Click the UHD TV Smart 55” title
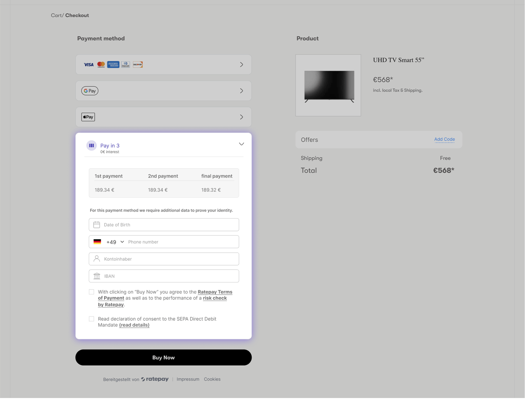This screenshot has width=525, height=401. pyautogui.click(x=398, y=60)
